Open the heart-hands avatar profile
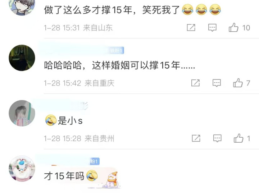The height and width of the screenshot is (193, 259). pyautogui.click(x=22, y=169)
